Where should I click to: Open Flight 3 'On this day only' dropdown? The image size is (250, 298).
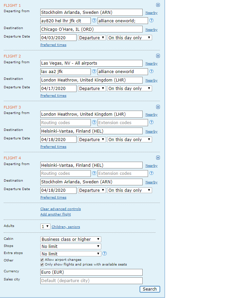pos(129,139)
